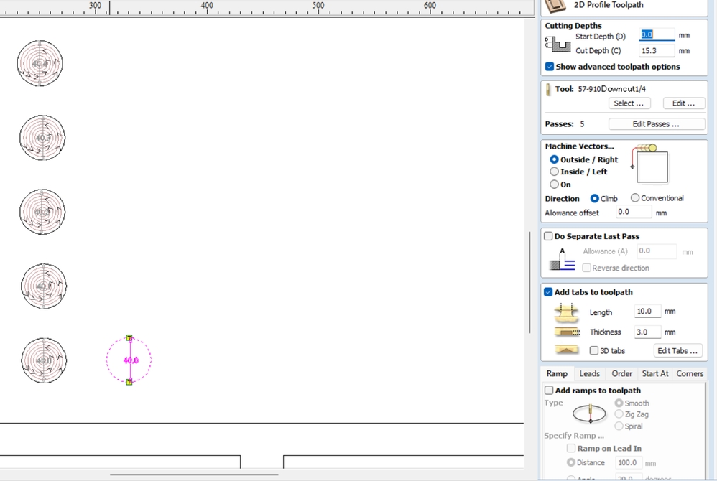
Task: Click the cutting depths diagram icon
Action: point(558,44)
